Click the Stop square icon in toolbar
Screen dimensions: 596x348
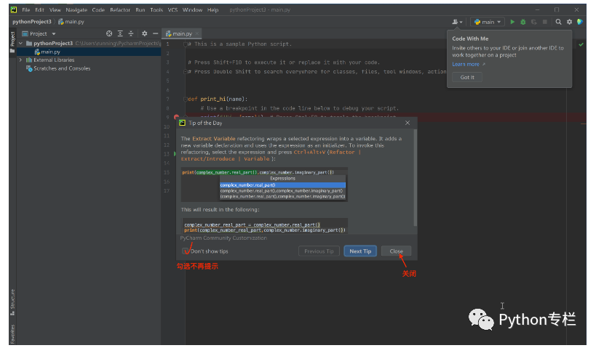pos(544,22)
